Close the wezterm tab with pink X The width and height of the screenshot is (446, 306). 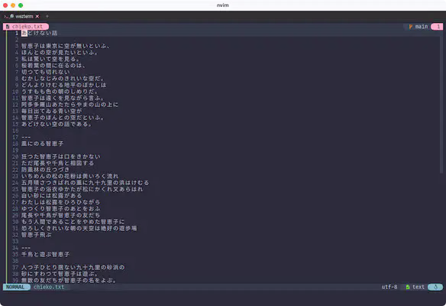point(37,16)
